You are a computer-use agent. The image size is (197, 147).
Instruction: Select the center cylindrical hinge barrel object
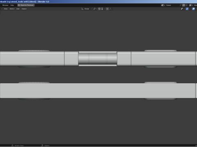tap(98, 58)
